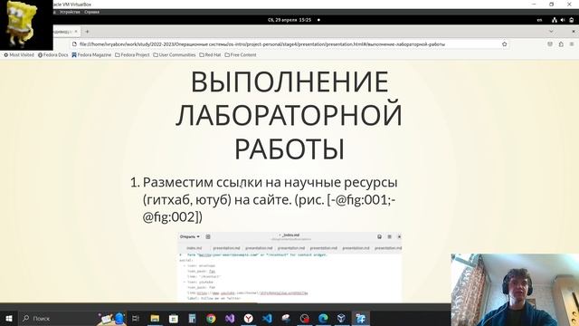Switch the 'en' keyboard layout indicator
Viewport: 579px width, 326px height.
(539, 20)
